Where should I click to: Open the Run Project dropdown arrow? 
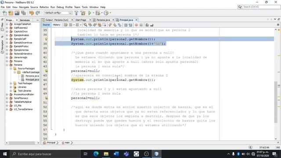(x=93, y=13)
